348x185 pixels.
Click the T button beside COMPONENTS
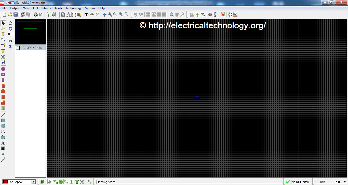pyautogui.click(x=17, y=48)
